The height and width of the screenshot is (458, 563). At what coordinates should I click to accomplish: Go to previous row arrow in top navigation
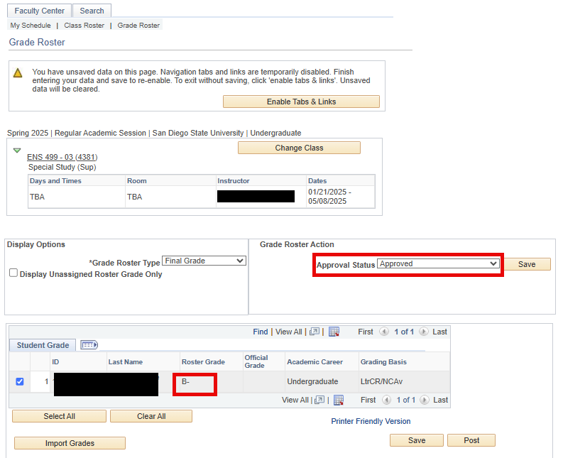point(384,332)
